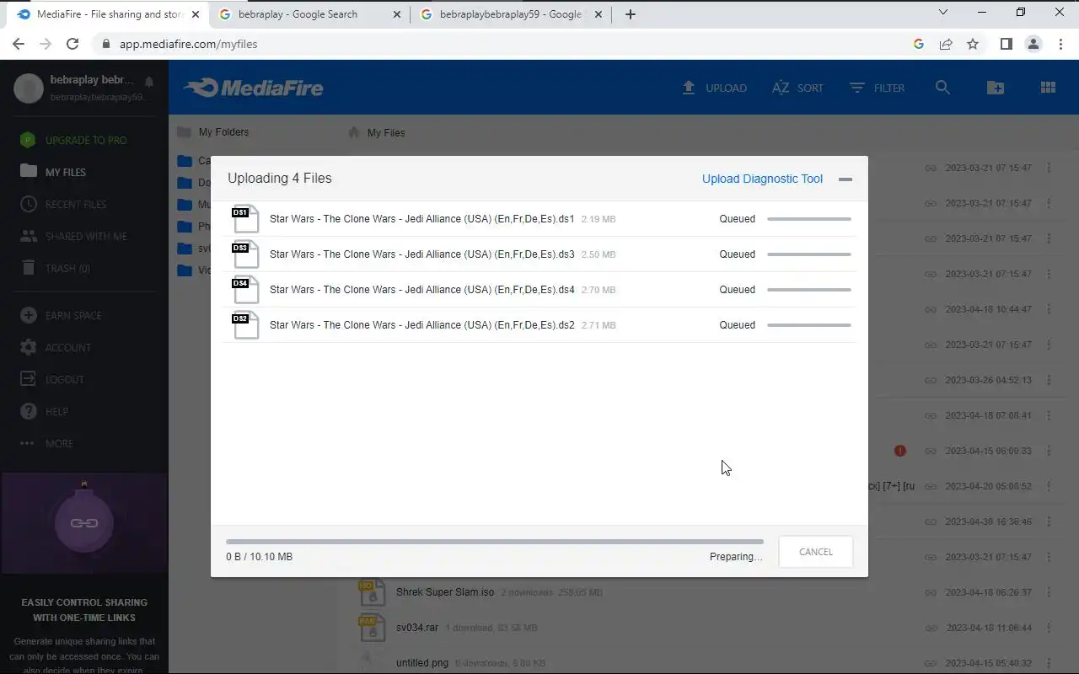Click Upgrade to Pro

[73, 140]
